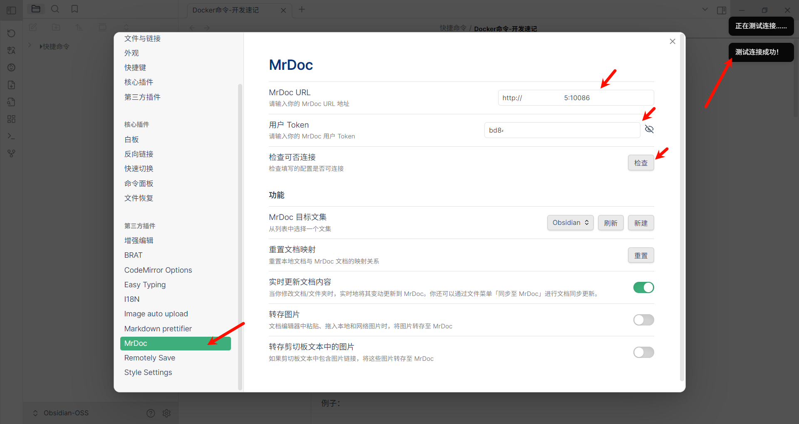Toggle the left sidebar icon
The height and width of the screenshot is (424, 799).
(x=11, y=10)
